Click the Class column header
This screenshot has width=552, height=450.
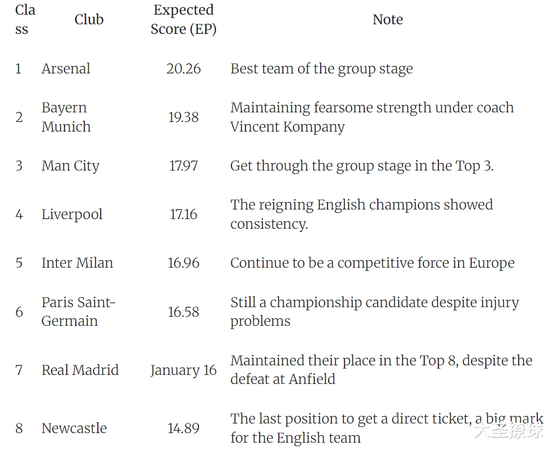pos(25,20)
